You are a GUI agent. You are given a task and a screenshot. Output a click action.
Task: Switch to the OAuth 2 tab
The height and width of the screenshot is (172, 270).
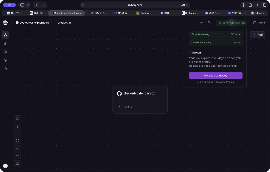[x=99, y=13]
